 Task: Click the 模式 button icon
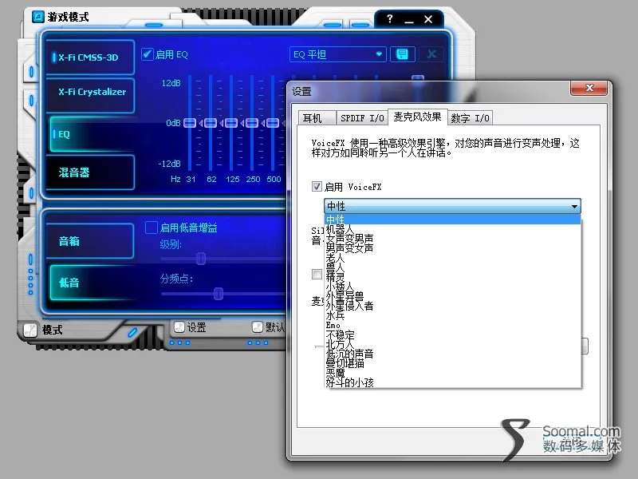(x=30, y=330)
